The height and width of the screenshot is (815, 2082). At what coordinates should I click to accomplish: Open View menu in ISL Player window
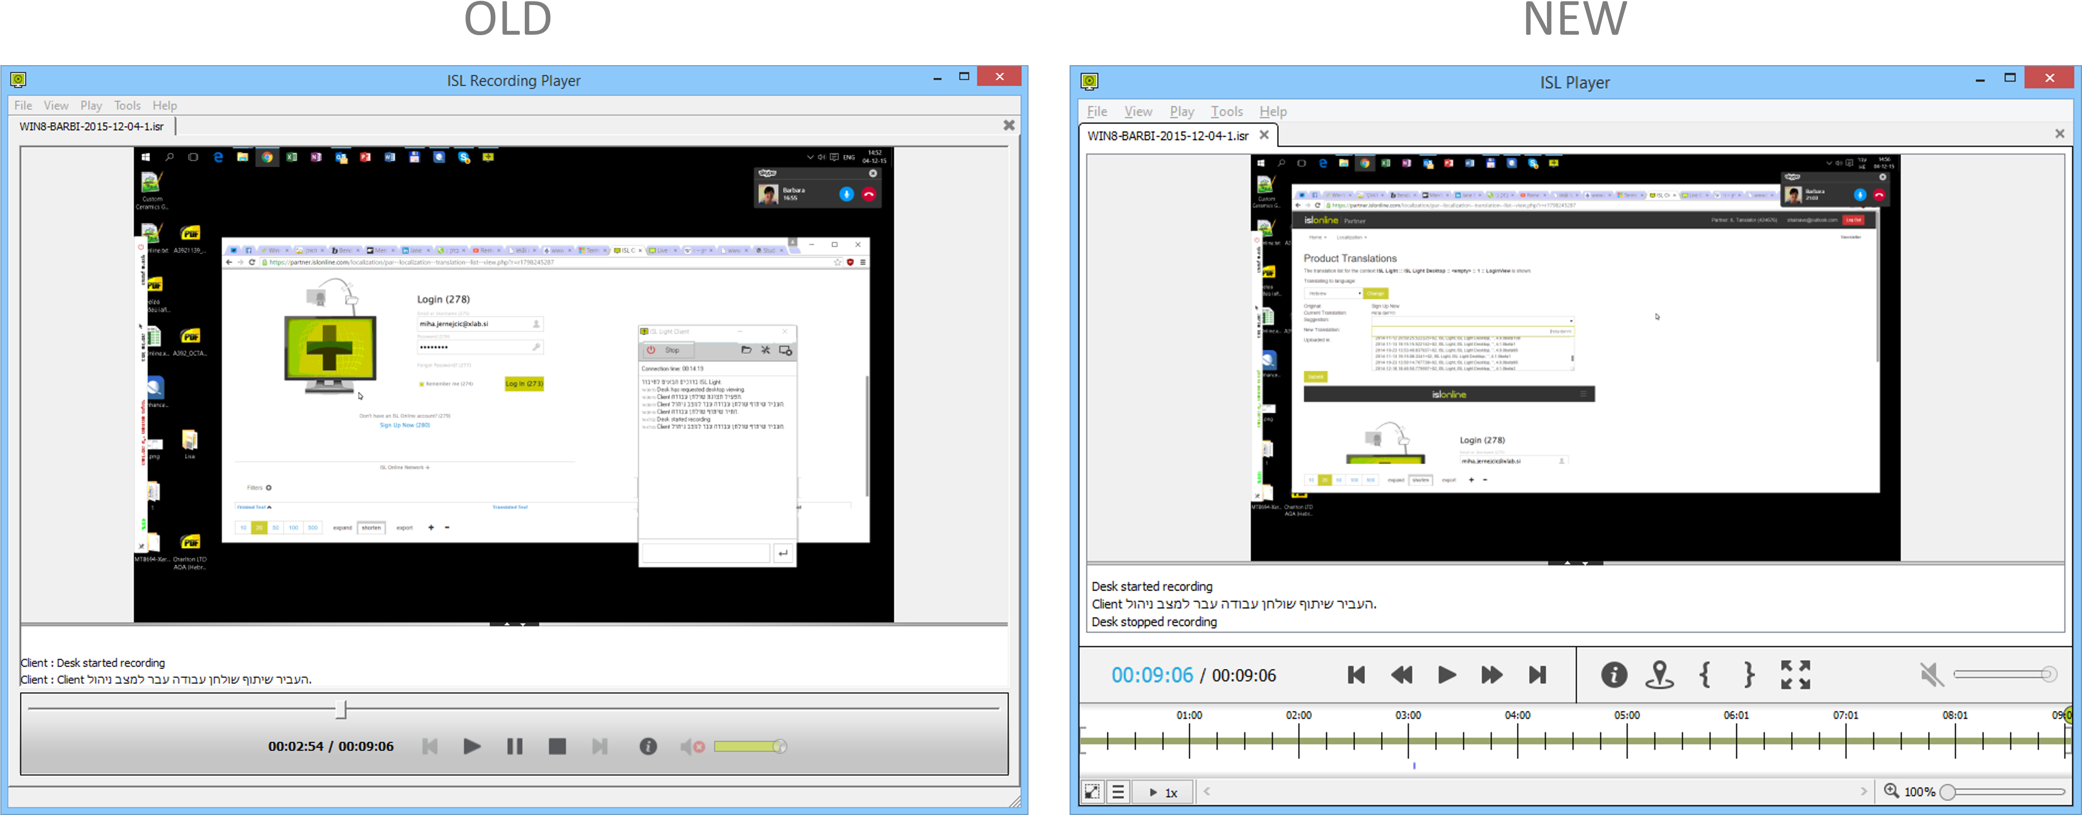pos(1138,111)
